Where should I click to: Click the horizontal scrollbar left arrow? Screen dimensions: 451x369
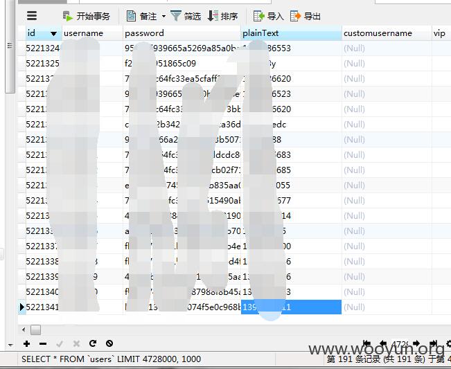24,330
